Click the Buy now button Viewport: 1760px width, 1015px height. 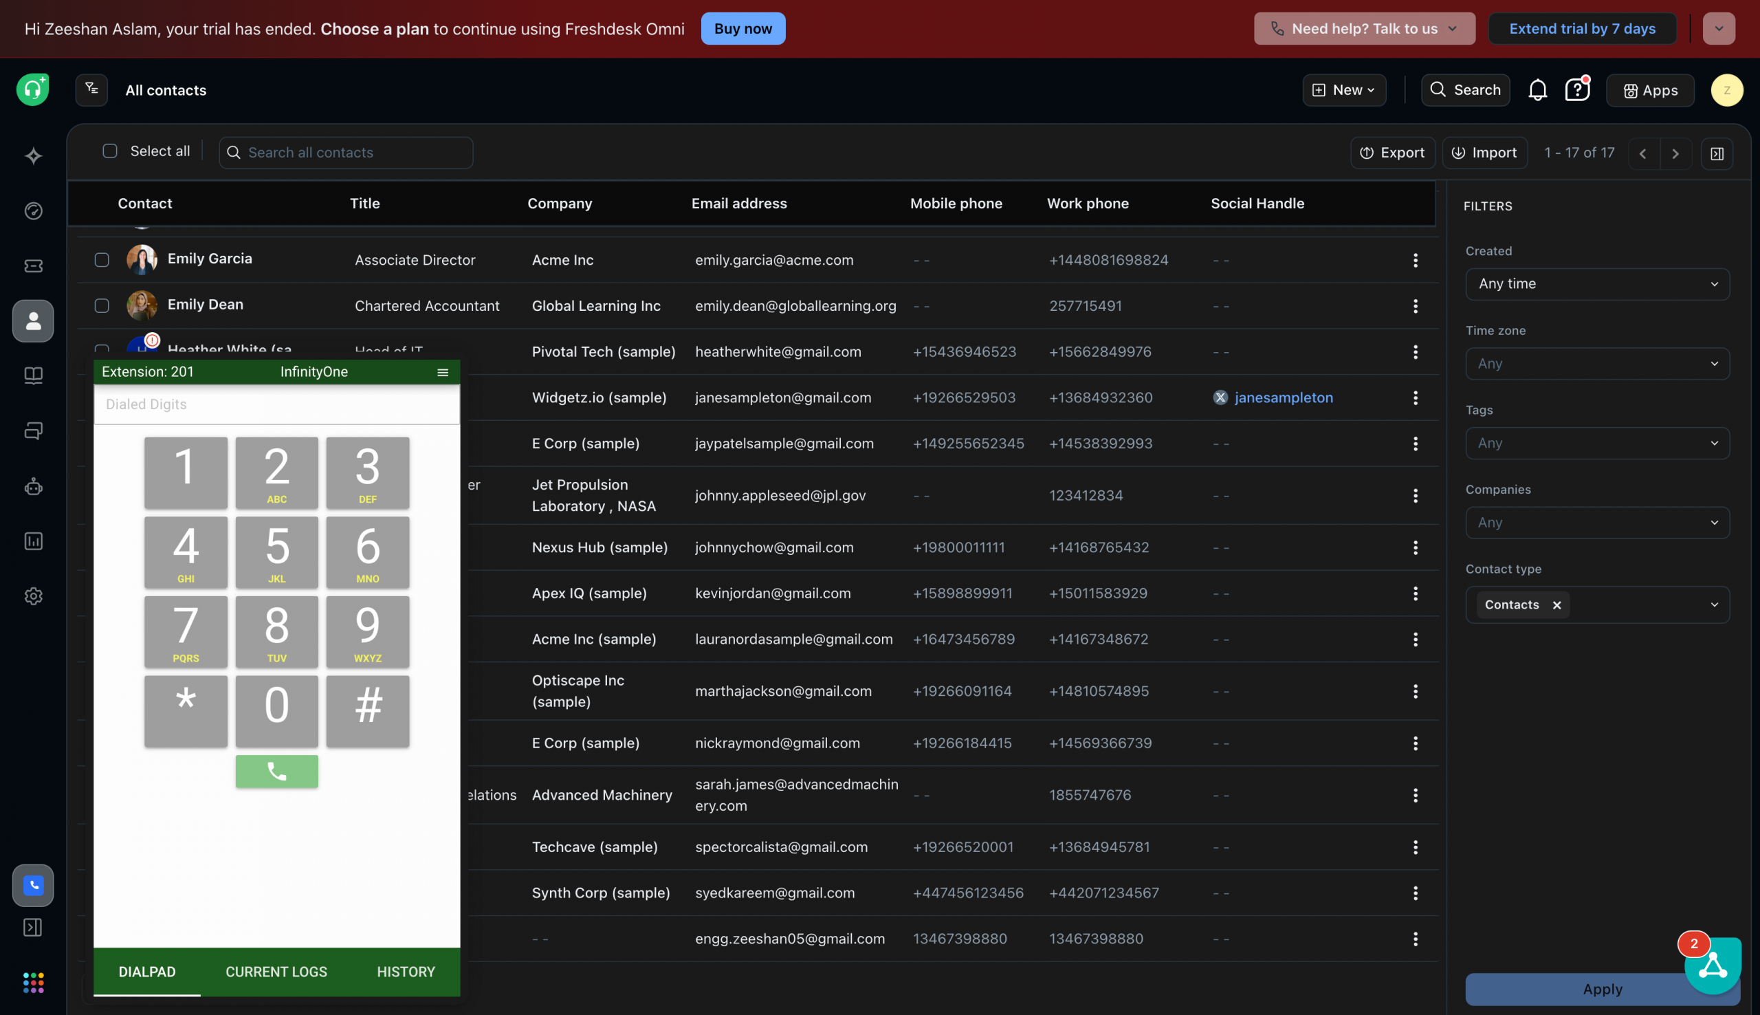[x=742, y=29]
